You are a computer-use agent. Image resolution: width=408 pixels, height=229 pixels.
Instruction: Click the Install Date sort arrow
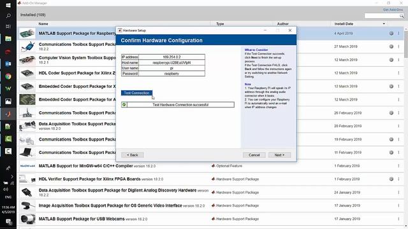(x=384, y=24)
